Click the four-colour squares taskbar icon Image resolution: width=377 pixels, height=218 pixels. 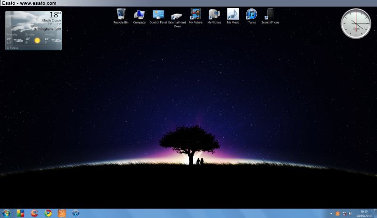coord(20,213)
